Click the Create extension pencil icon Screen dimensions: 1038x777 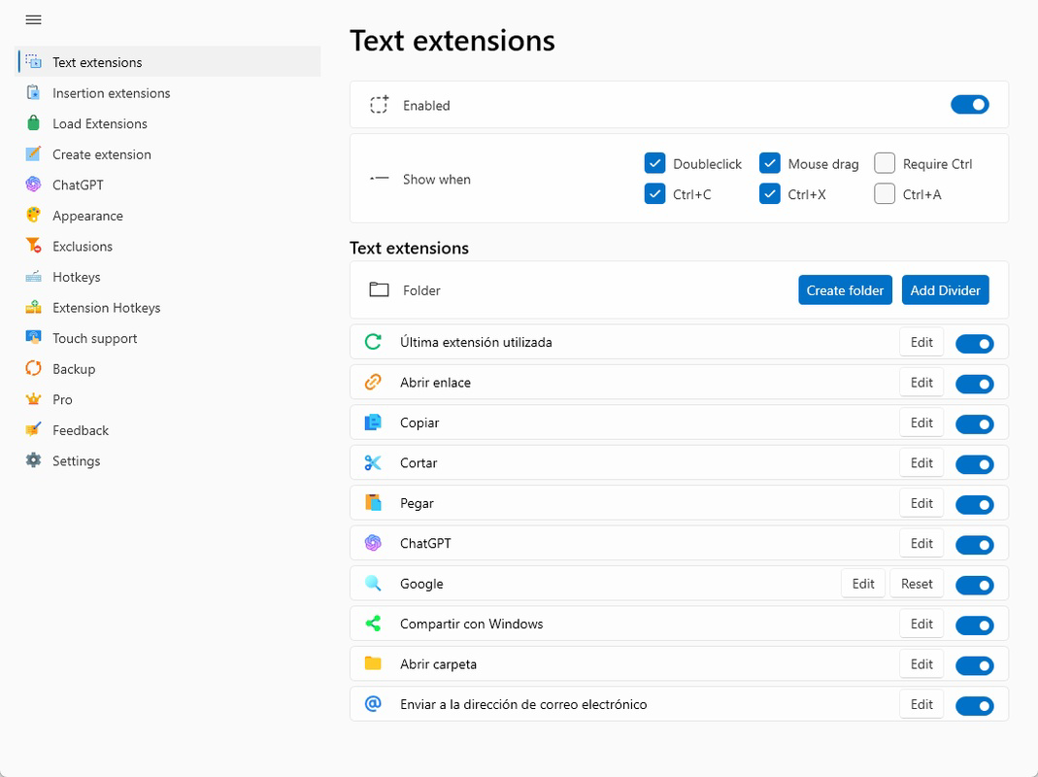(x=33, y=153)
